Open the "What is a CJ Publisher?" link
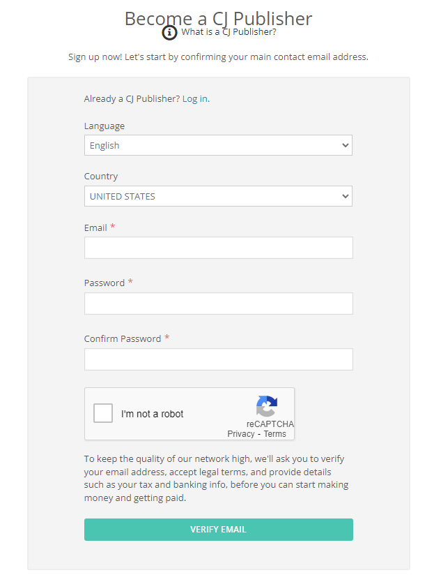This screenshot has height=575, width=441. click(x=229, y=31)
